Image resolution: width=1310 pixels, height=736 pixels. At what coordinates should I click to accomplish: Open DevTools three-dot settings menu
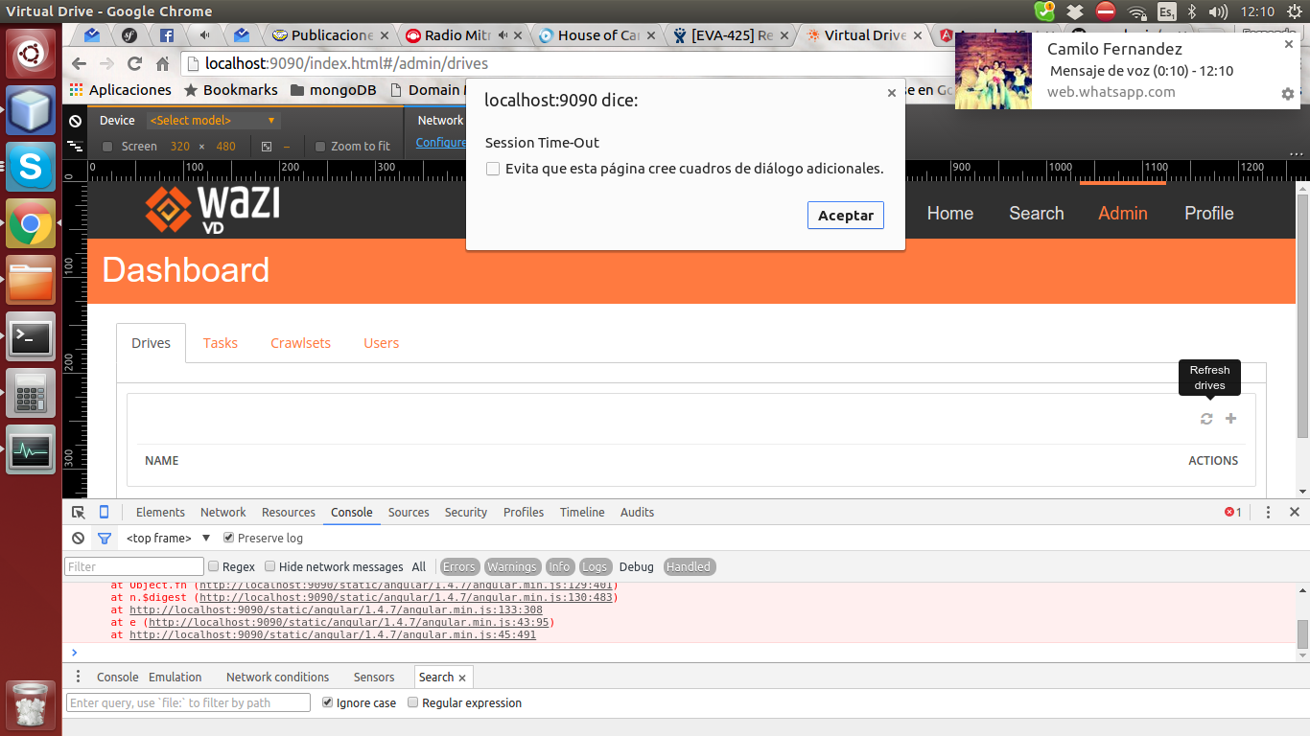click(x=1268, y=513)
